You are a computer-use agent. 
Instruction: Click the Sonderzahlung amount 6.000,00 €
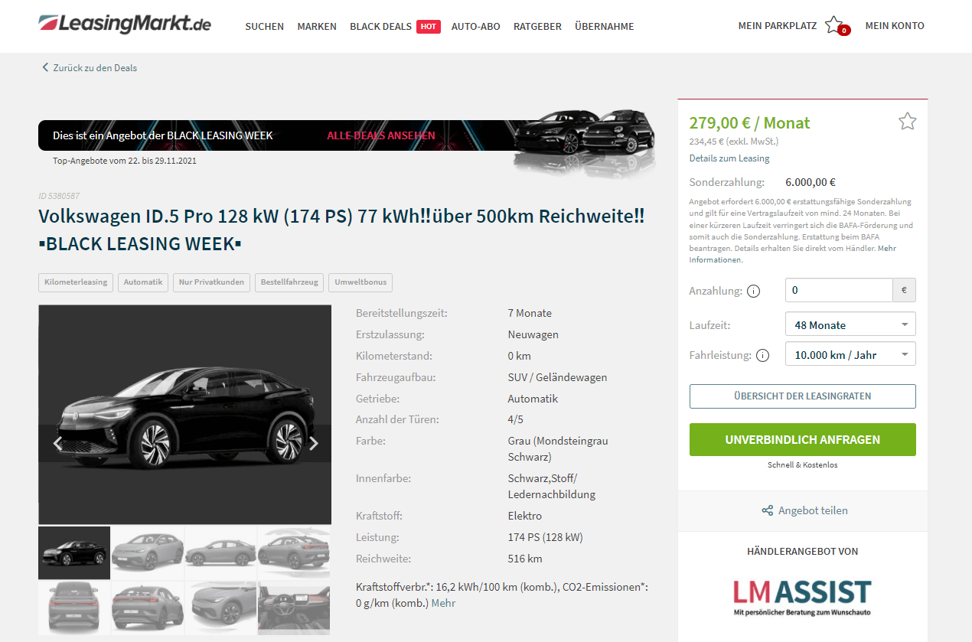[x=811, y=182]
